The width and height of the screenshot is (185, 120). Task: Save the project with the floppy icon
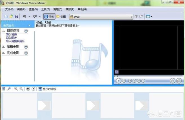(17, 16)
